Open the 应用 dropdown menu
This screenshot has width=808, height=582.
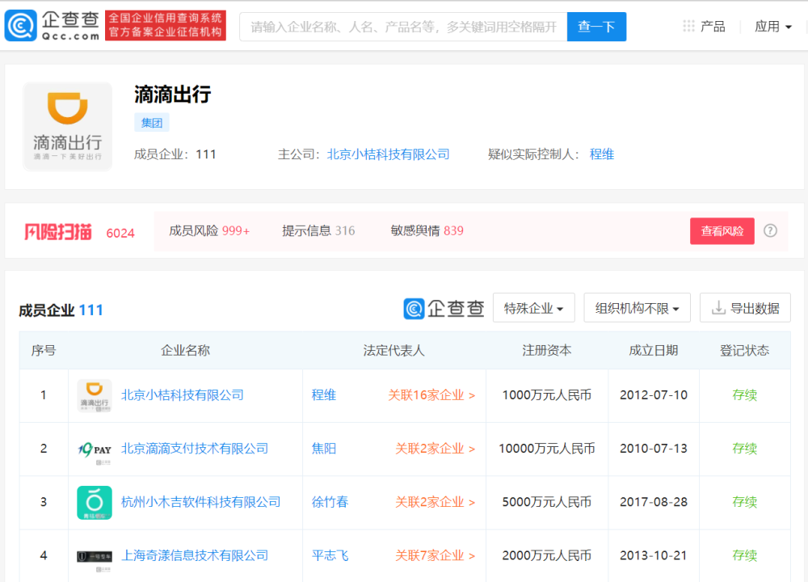click(x=772, y=26)
